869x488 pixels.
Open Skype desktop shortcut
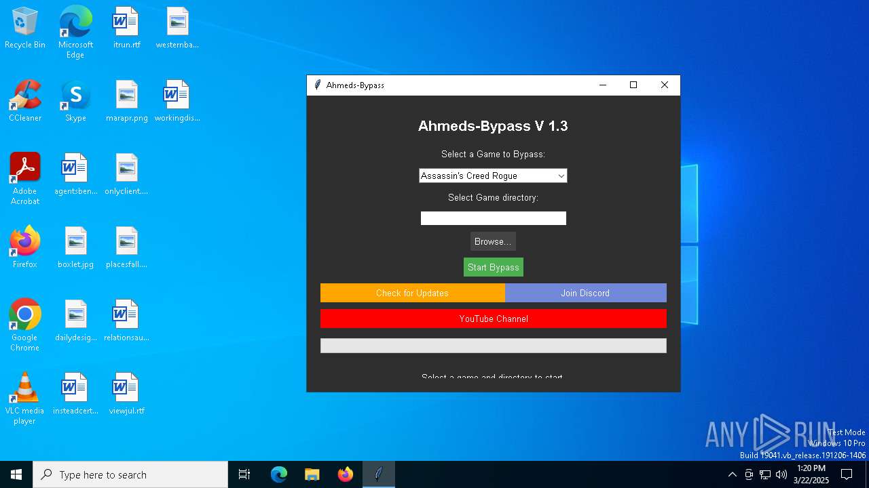tap(75, 102)
